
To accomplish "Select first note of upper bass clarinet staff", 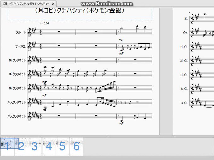I will click(x=45, y=106).
